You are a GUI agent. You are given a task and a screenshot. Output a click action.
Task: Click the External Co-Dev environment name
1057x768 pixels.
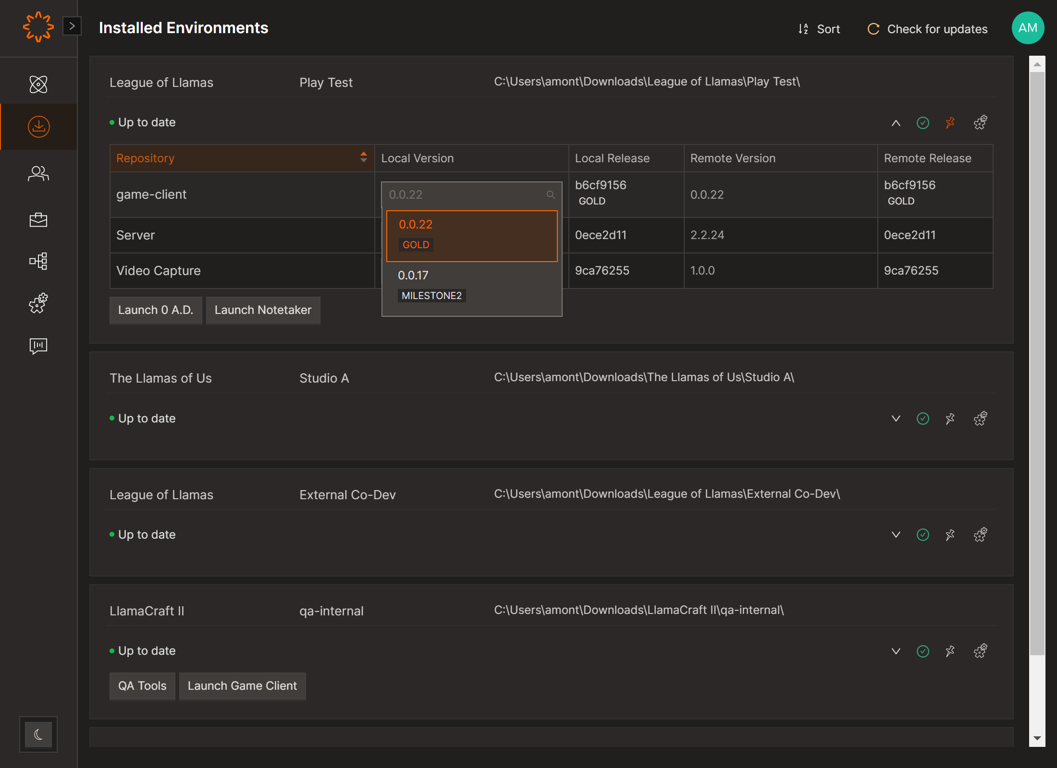(x=347, y=495)
